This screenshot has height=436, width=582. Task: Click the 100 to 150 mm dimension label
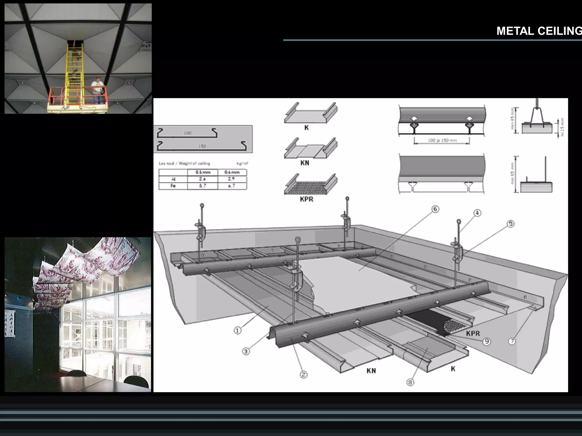click(442, 140)
